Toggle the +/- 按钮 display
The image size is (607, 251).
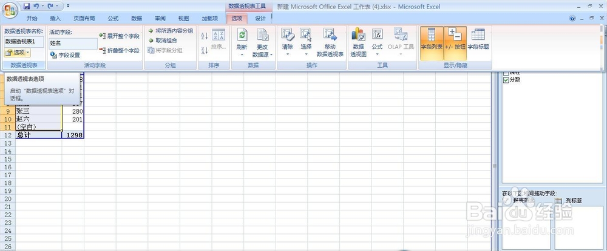[455, 43]
